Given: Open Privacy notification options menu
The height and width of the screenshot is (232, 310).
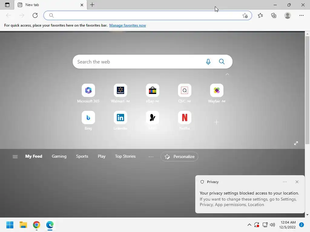Looking at the screenshot, I should click(x=285, y=182).
